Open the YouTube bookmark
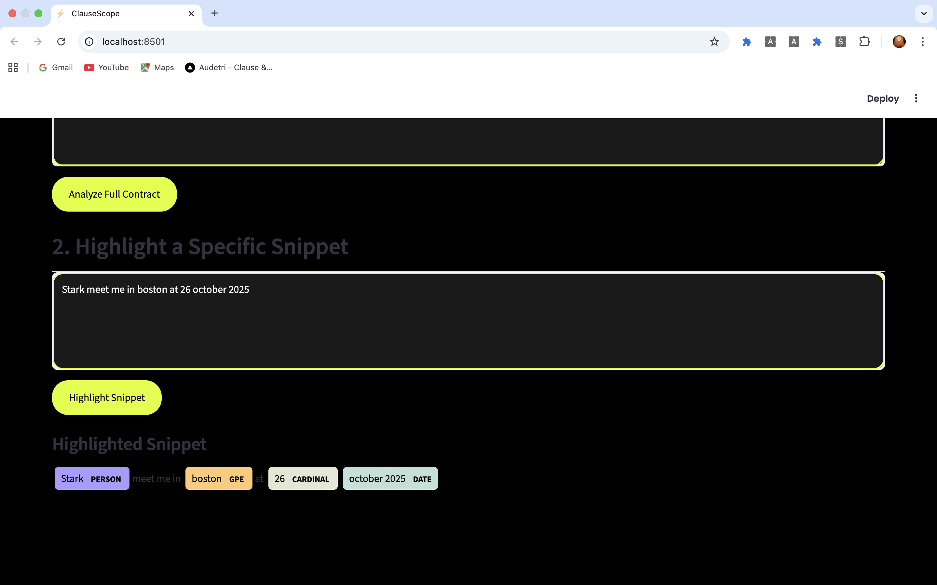This screenshot has width=937, height=585. [x=106, y=67]
